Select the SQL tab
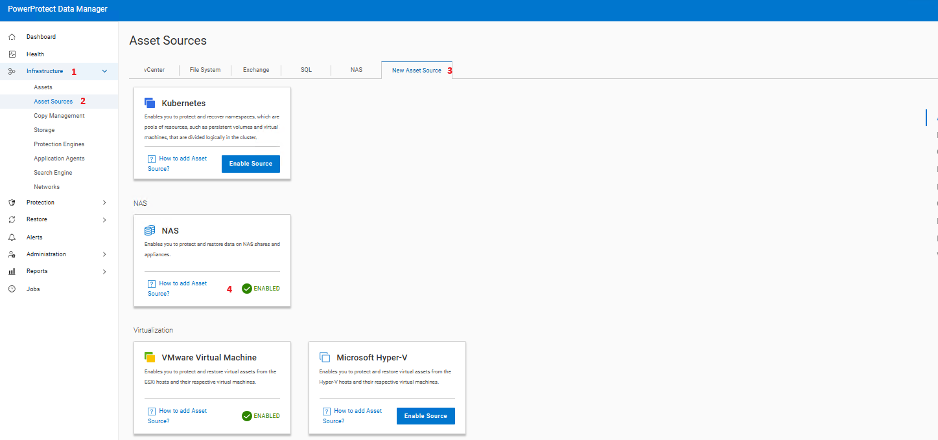938x440 pixels. [305, 69]
